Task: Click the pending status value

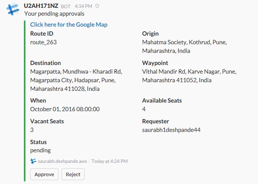Action: 40,150
